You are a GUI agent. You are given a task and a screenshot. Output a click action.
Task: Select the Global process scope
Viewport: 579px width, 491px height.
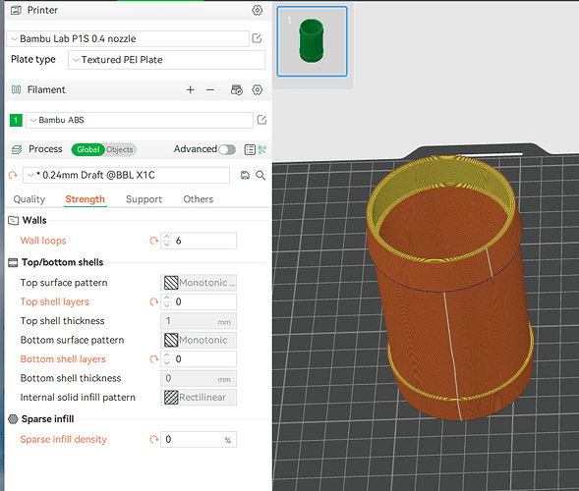click(x=87, y=149)
